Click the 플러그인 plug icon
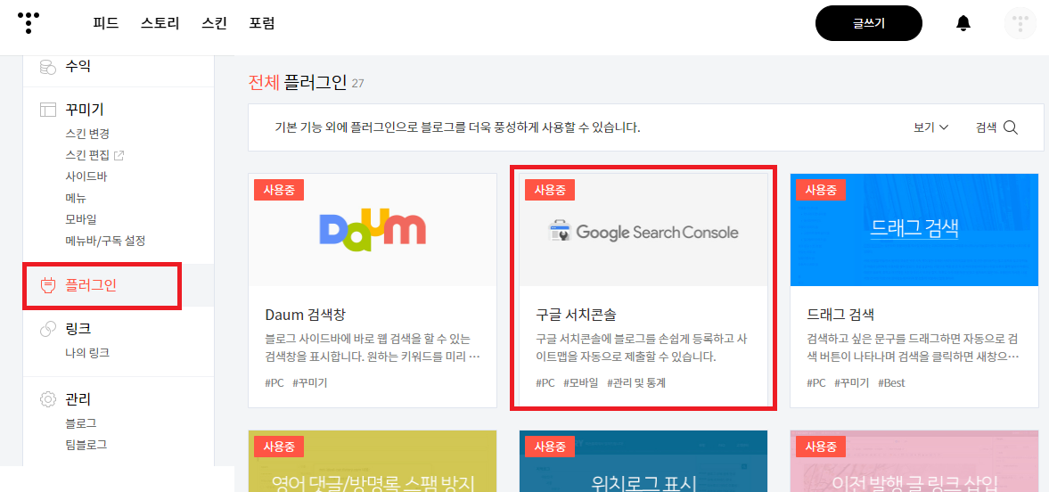The width and height of the screenshot is (1049, 492). [x=47, y=286]
